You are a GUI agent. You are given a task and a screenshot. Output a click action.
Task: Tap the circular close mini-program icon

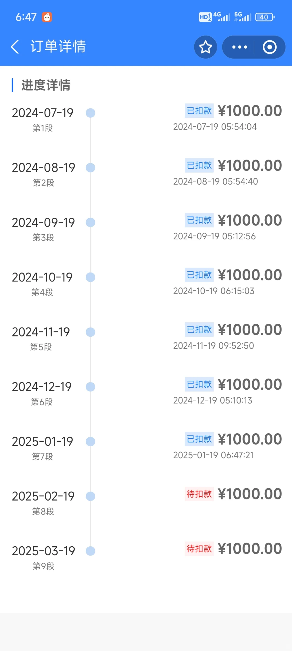point(270,47)
